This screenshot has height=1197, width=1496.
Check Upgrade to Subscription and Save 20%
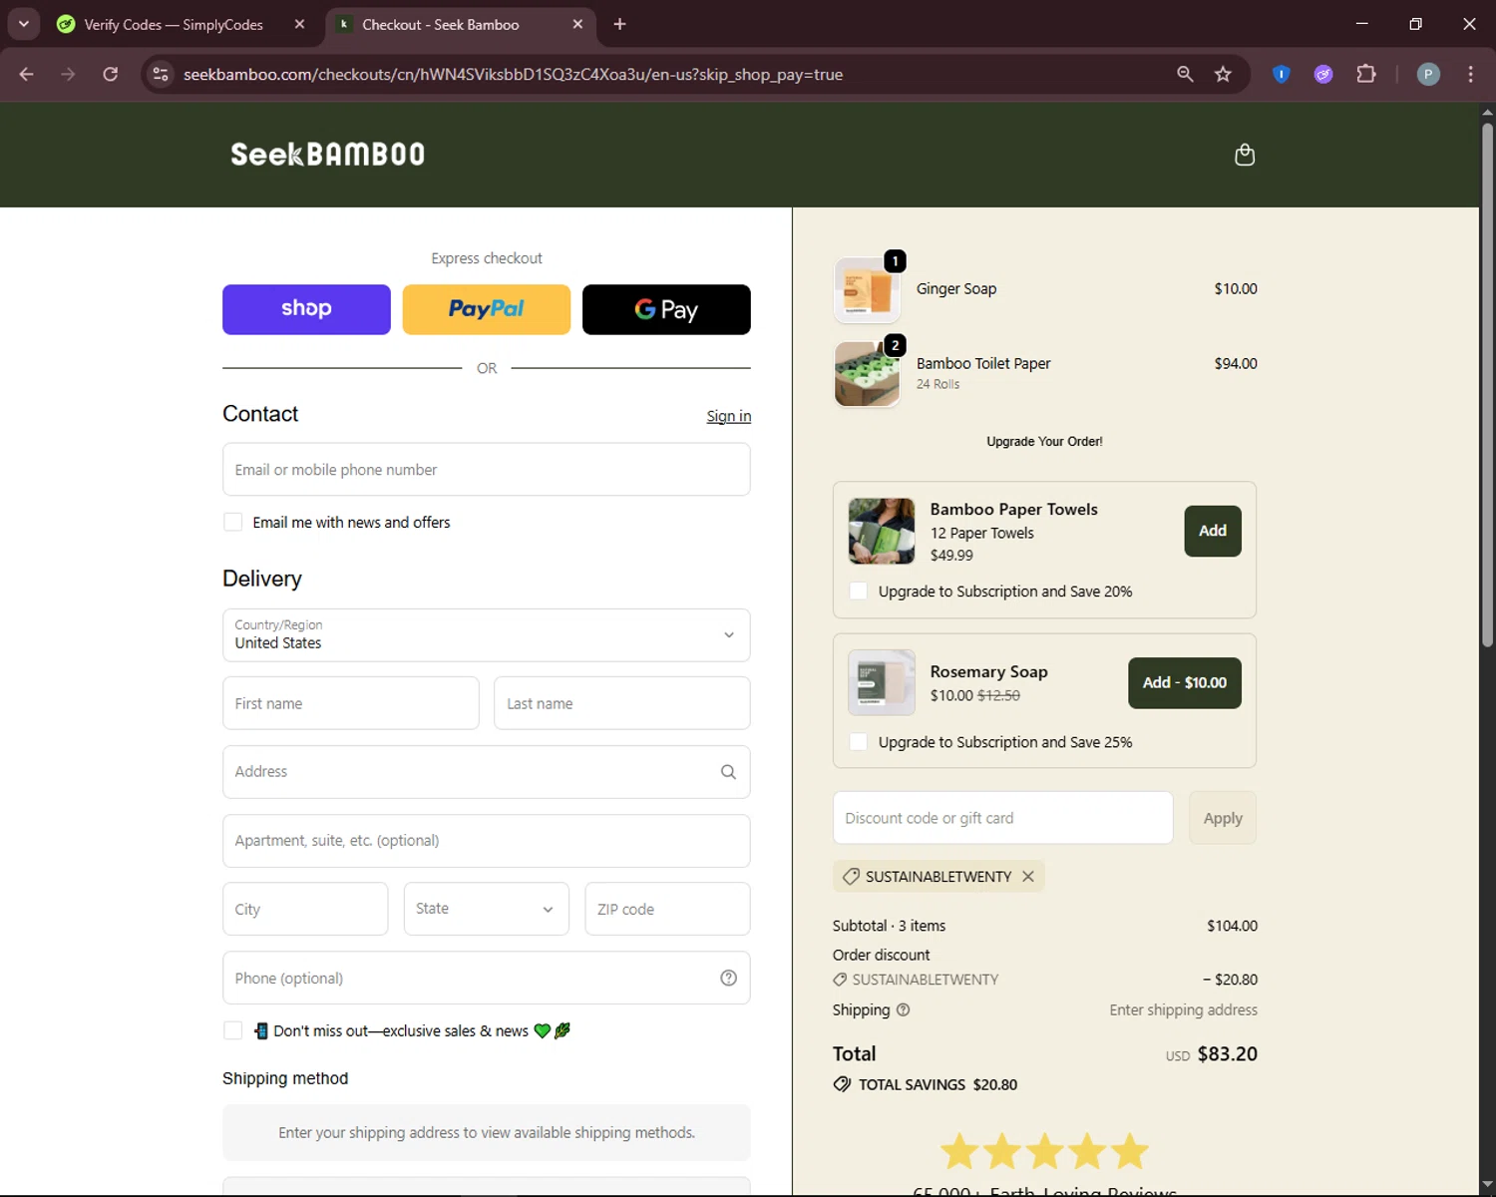(858, 591)
